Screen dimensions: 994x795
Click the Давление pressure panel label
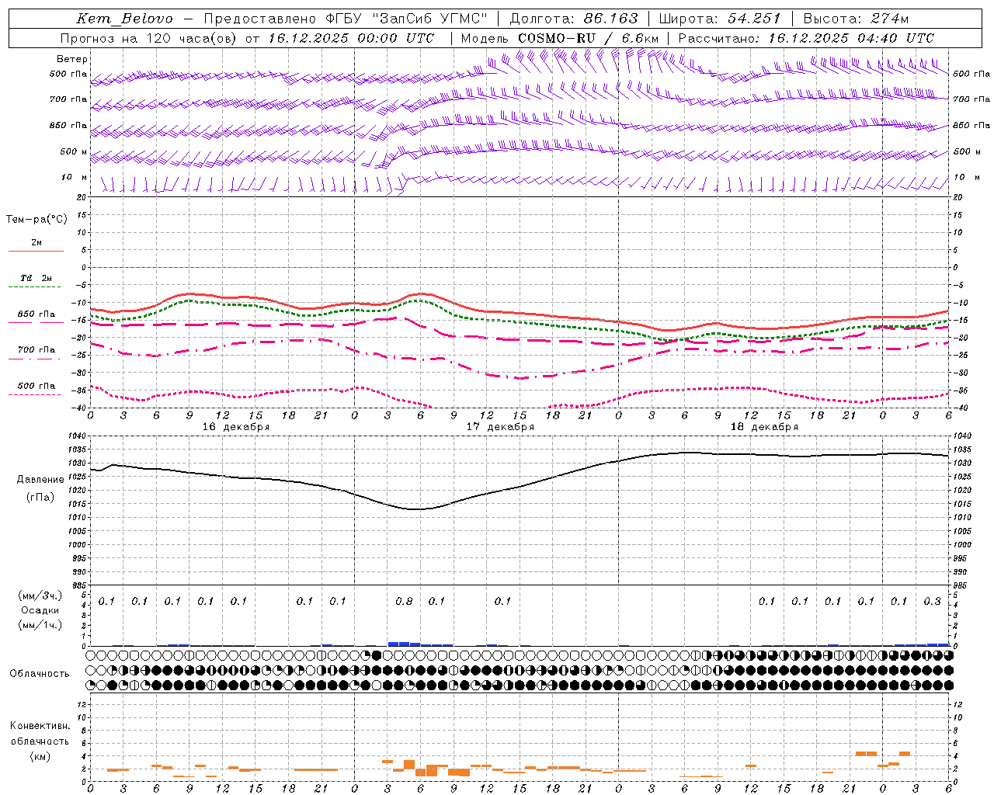click(39, 480)
